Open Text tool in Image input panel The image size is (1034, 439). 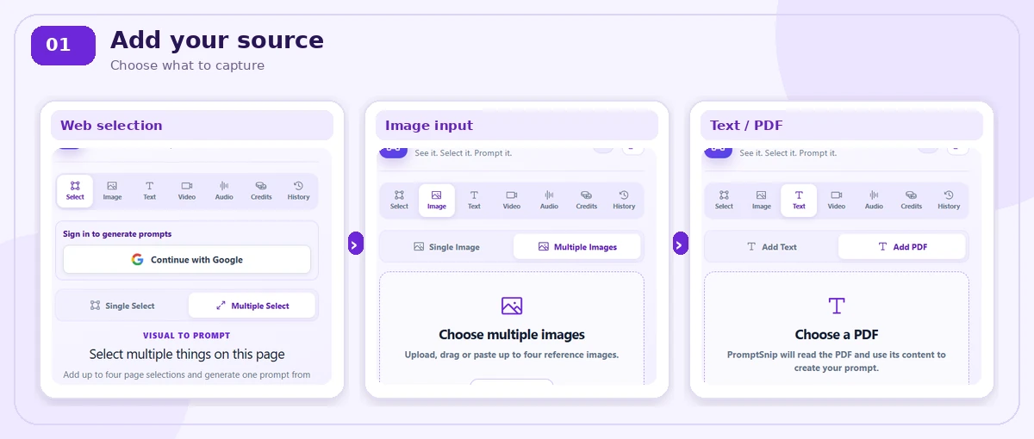(x=474, y=200)
